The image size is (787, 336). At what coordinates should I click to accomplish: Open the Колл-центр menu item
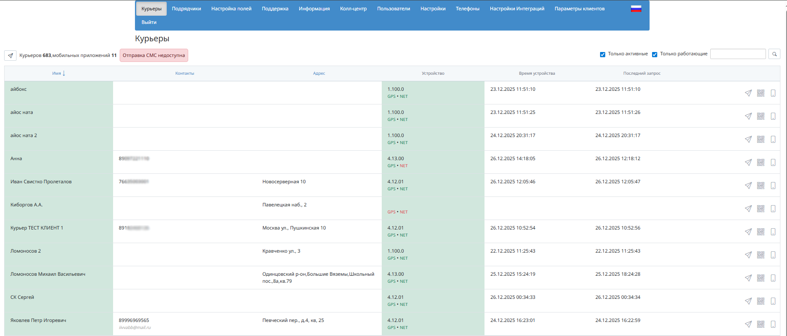coord(353,9)
